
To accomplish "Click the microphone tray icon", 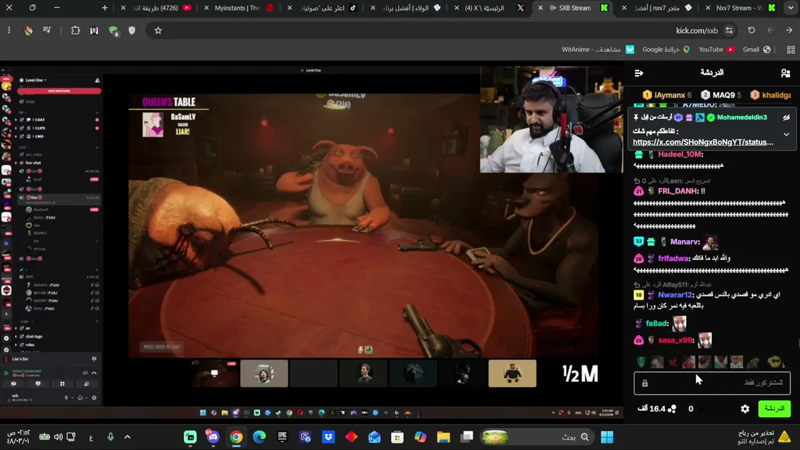I will click(x=110, y=437).
